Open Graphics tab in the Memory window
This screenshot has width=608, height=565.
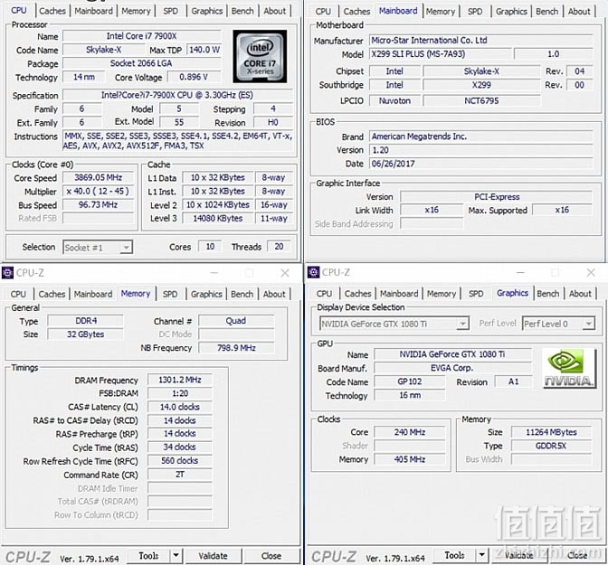click(x=206, y=294)
